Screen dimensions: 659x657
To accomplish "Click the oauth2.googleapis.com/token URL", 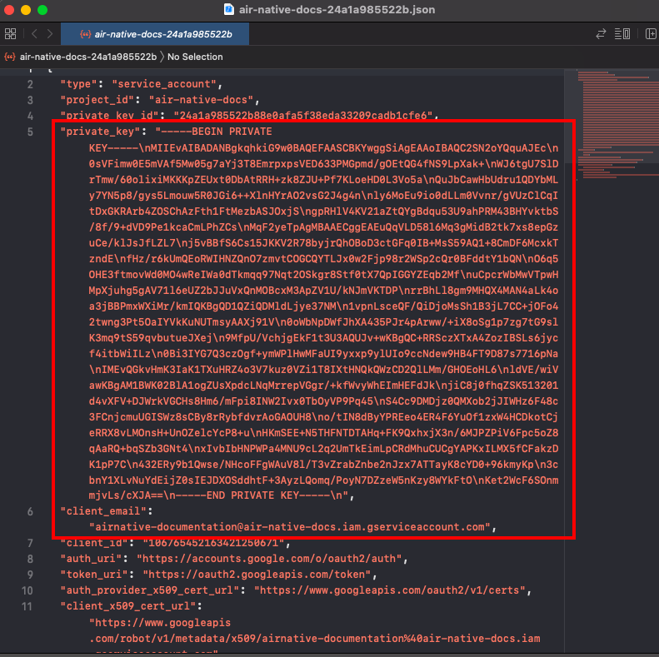I will coord(257,575).
